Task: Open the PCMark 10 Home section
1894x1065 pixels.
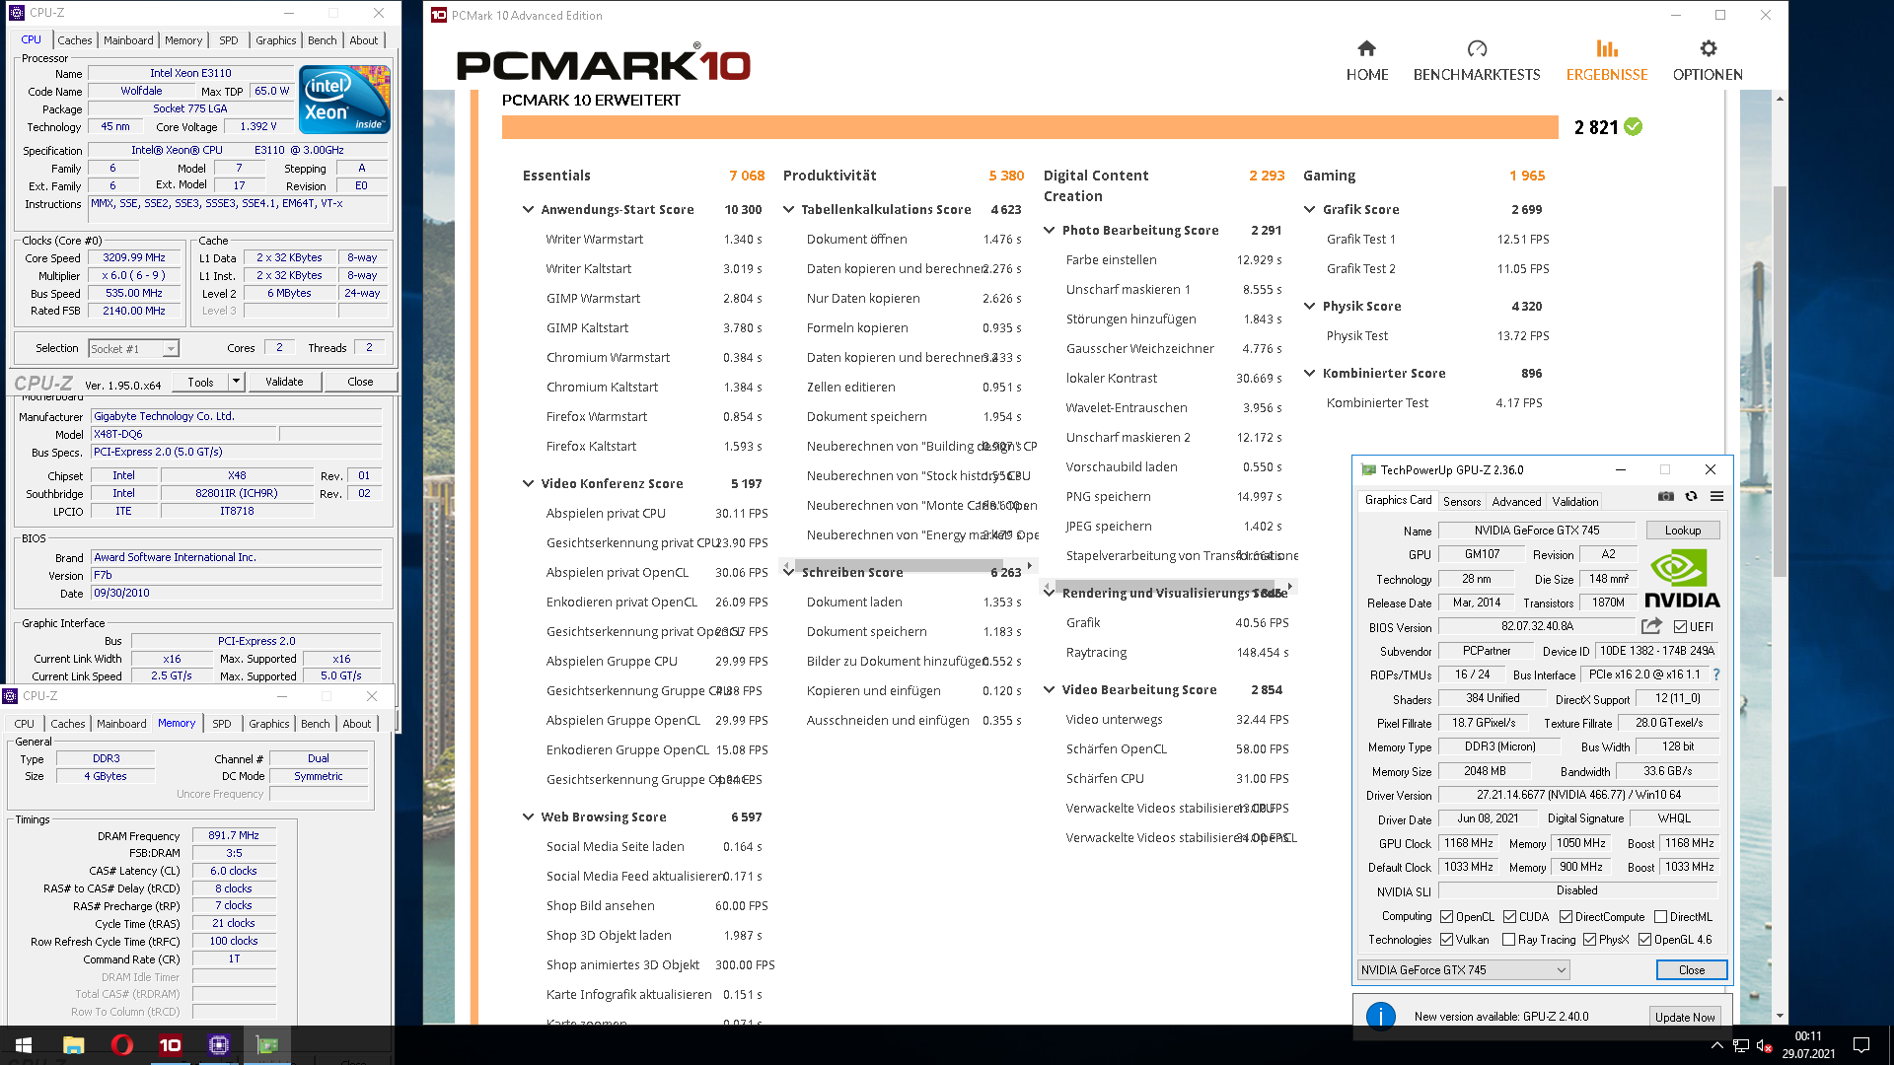Action: point(1366,60)
